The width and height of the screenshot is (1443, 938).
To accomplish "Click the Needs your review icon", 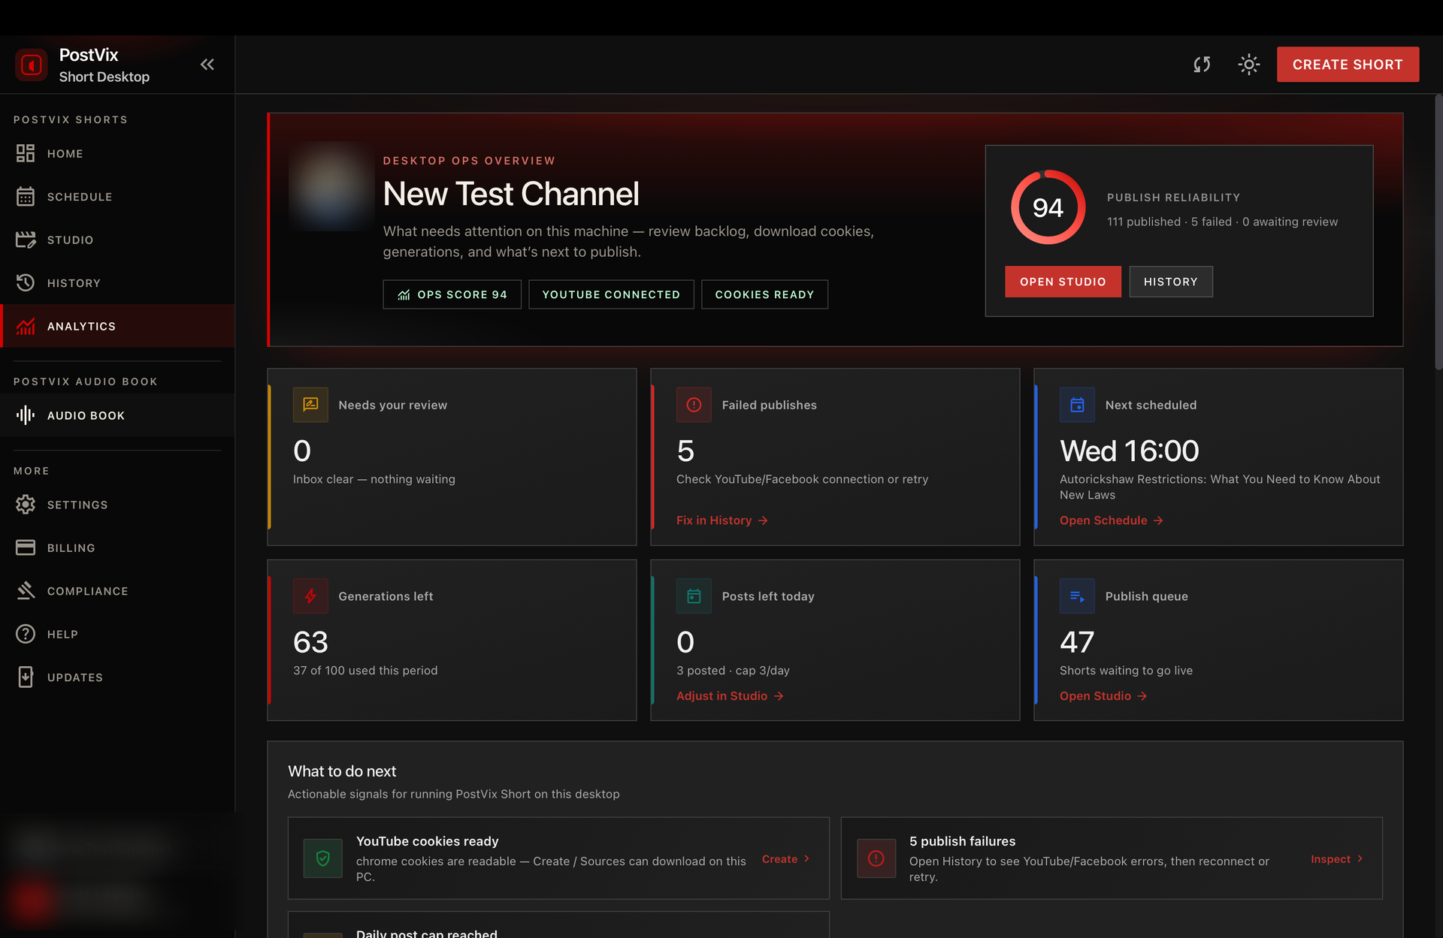I will [x=310, y=405].
